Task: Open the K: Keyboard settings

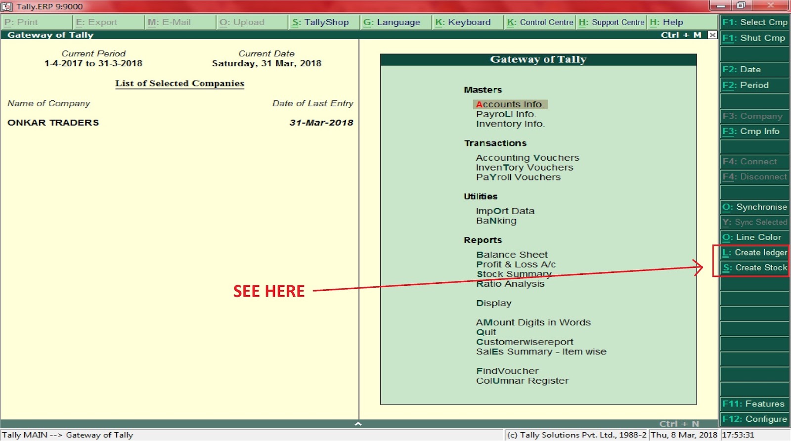Action: (467, 22)
